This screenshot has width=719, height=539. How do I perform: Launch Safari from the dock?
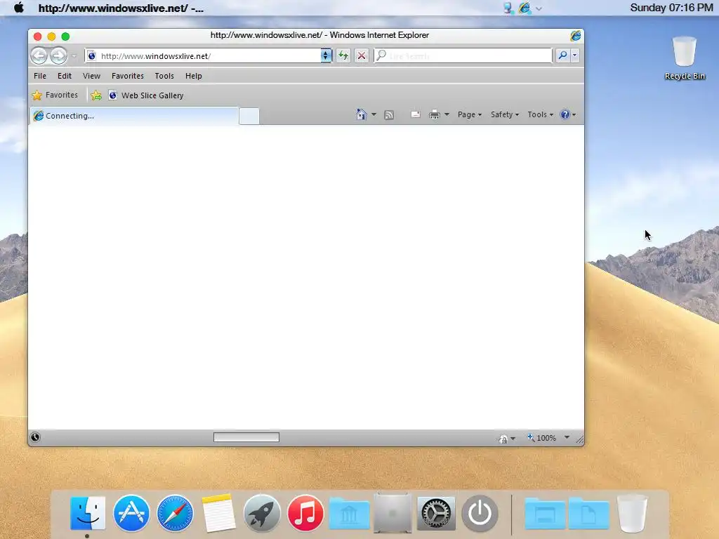click(x=175, y=513)
